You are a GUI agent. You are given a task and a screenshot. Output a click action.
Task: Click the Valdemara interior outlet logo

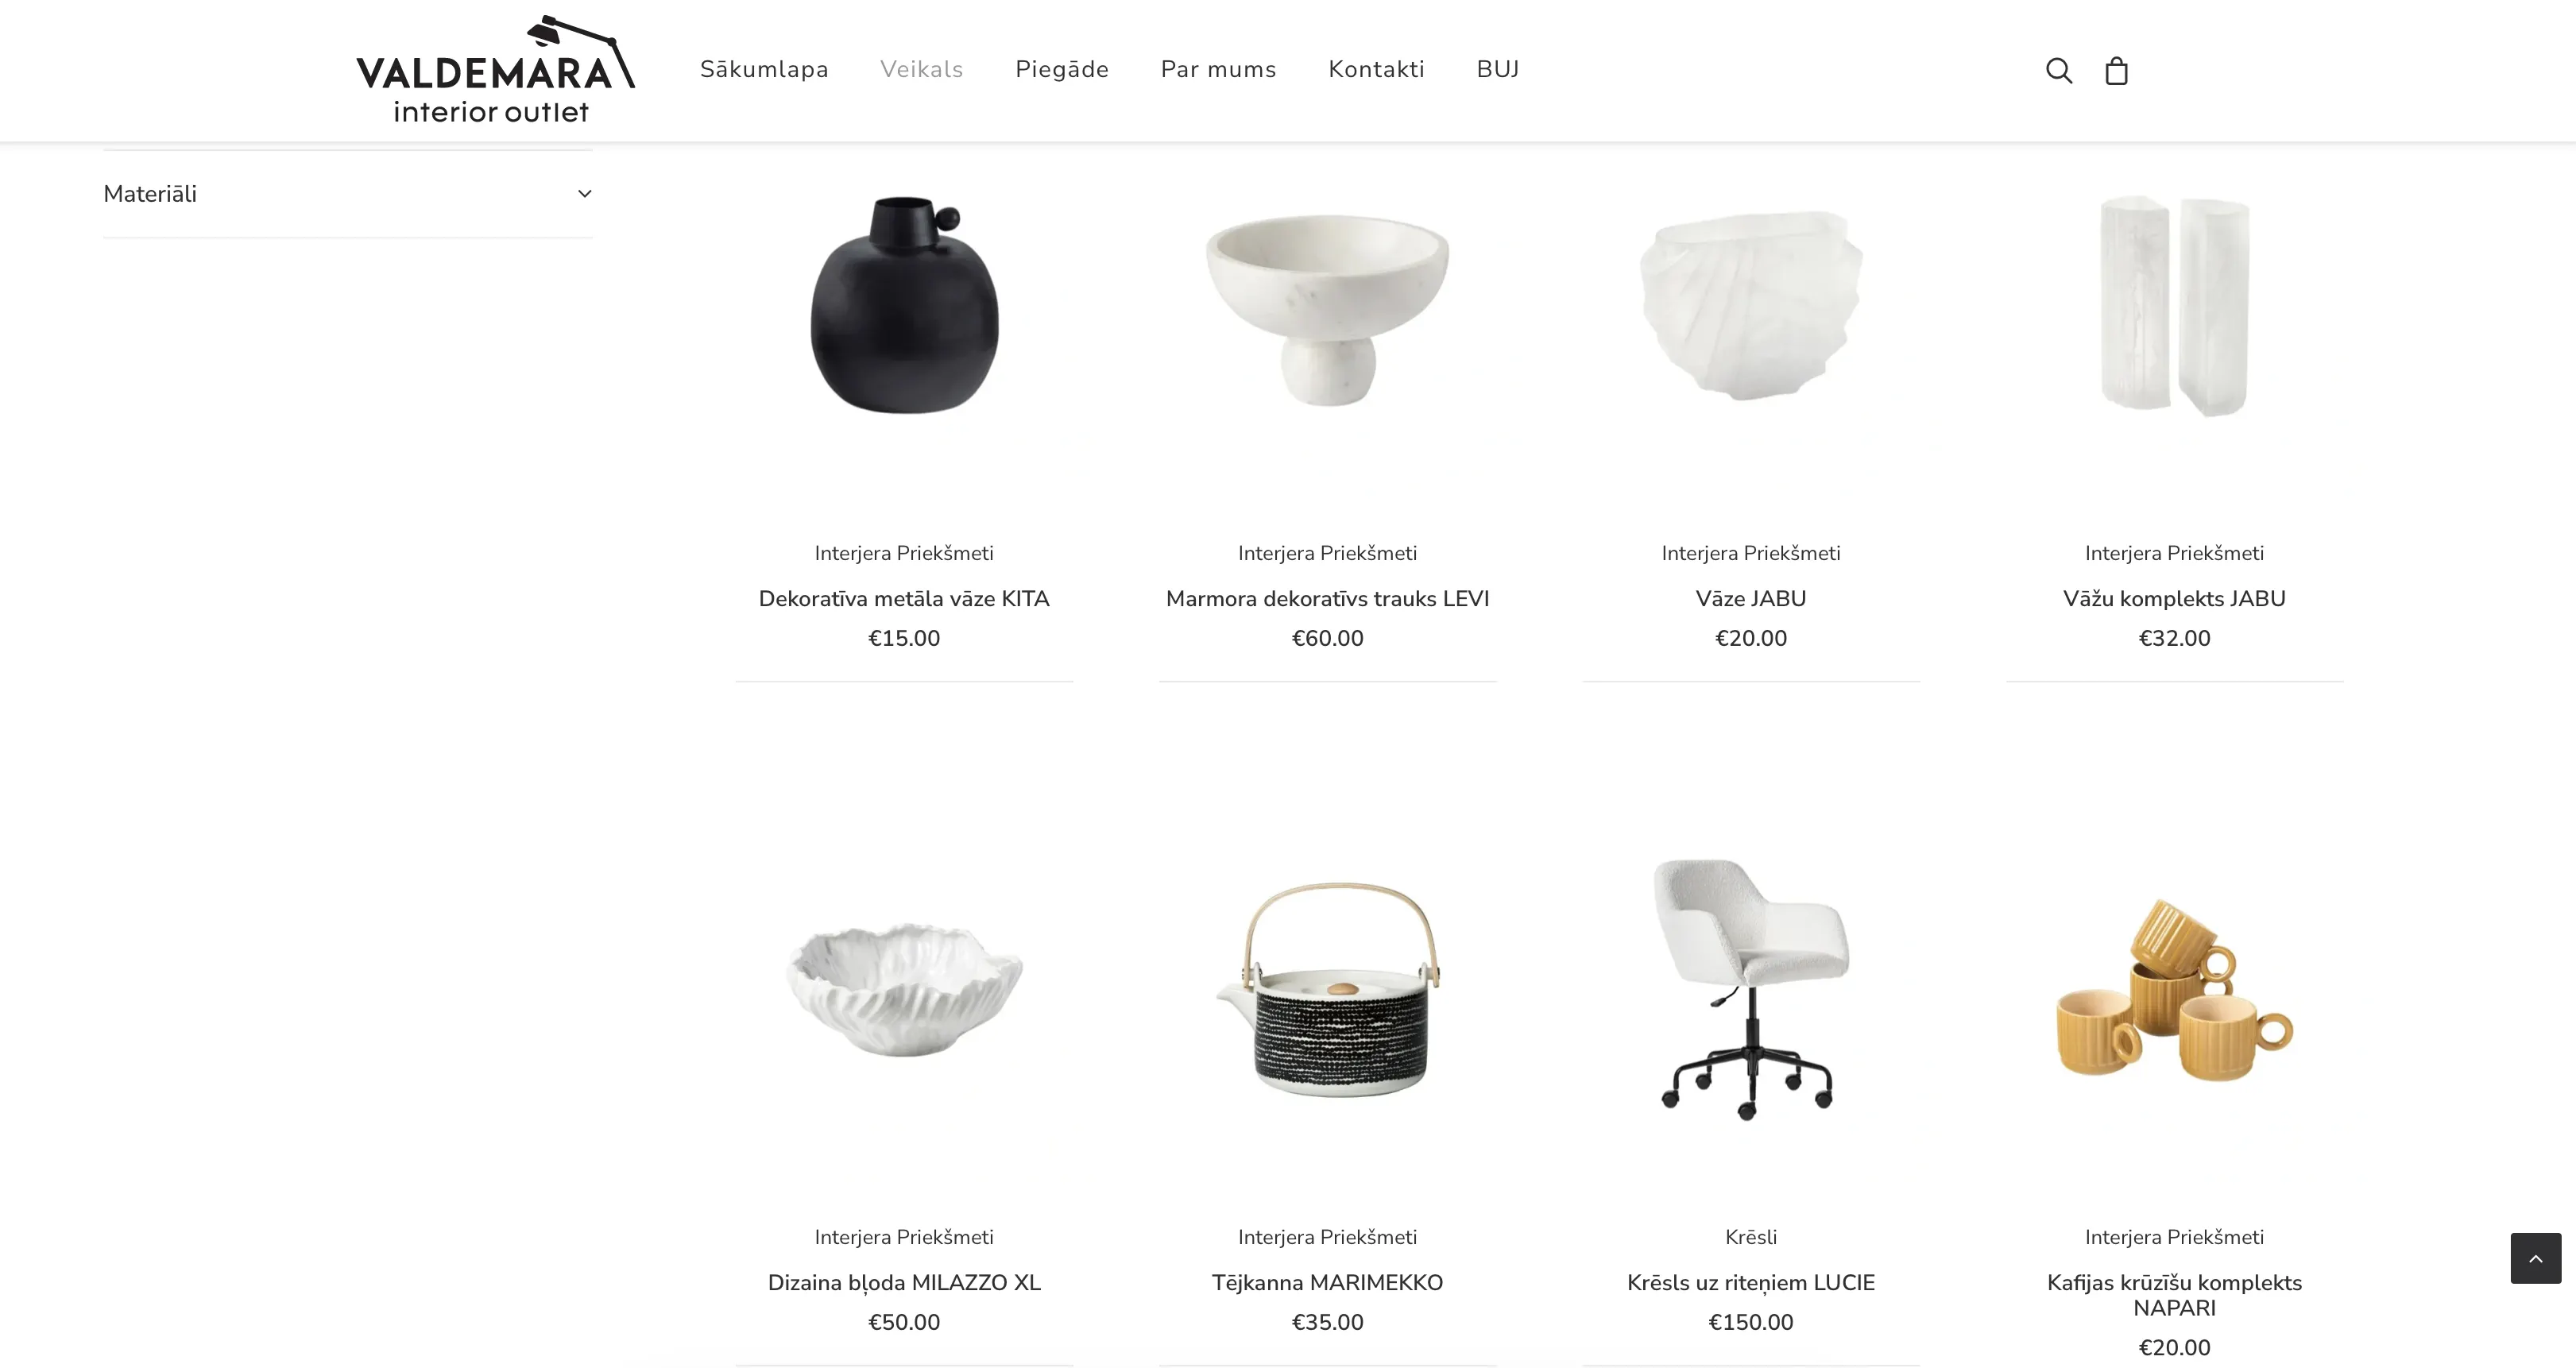click(495, 69)
